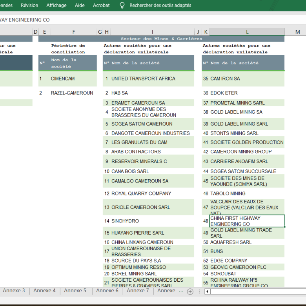Select cell HUAYANG PIERRE SARL

click(x=153, y=233)
